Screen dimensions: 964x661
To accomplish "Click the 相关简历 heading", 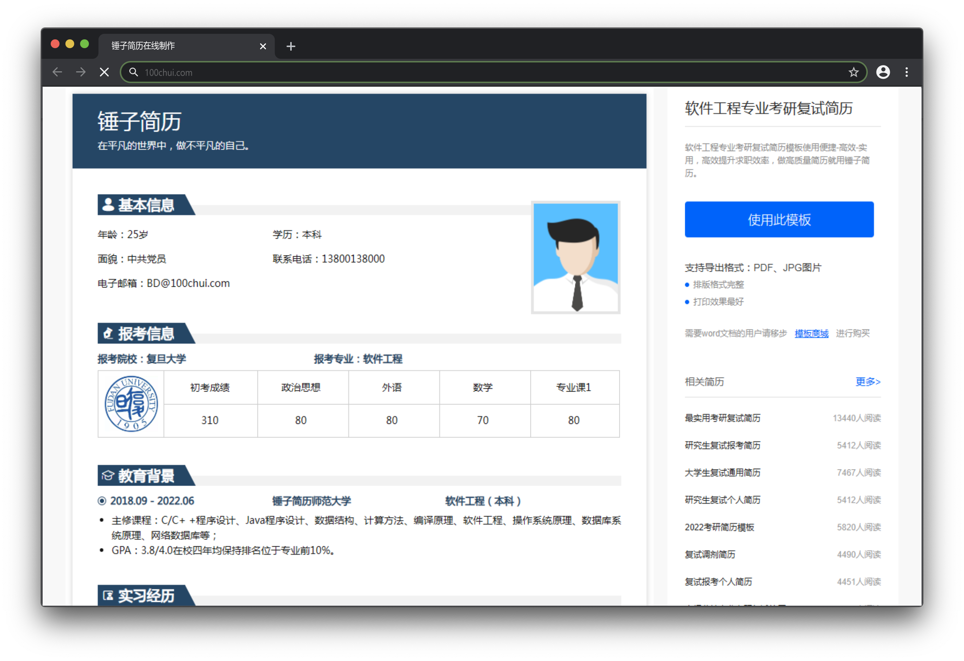I will pos(704,381).
